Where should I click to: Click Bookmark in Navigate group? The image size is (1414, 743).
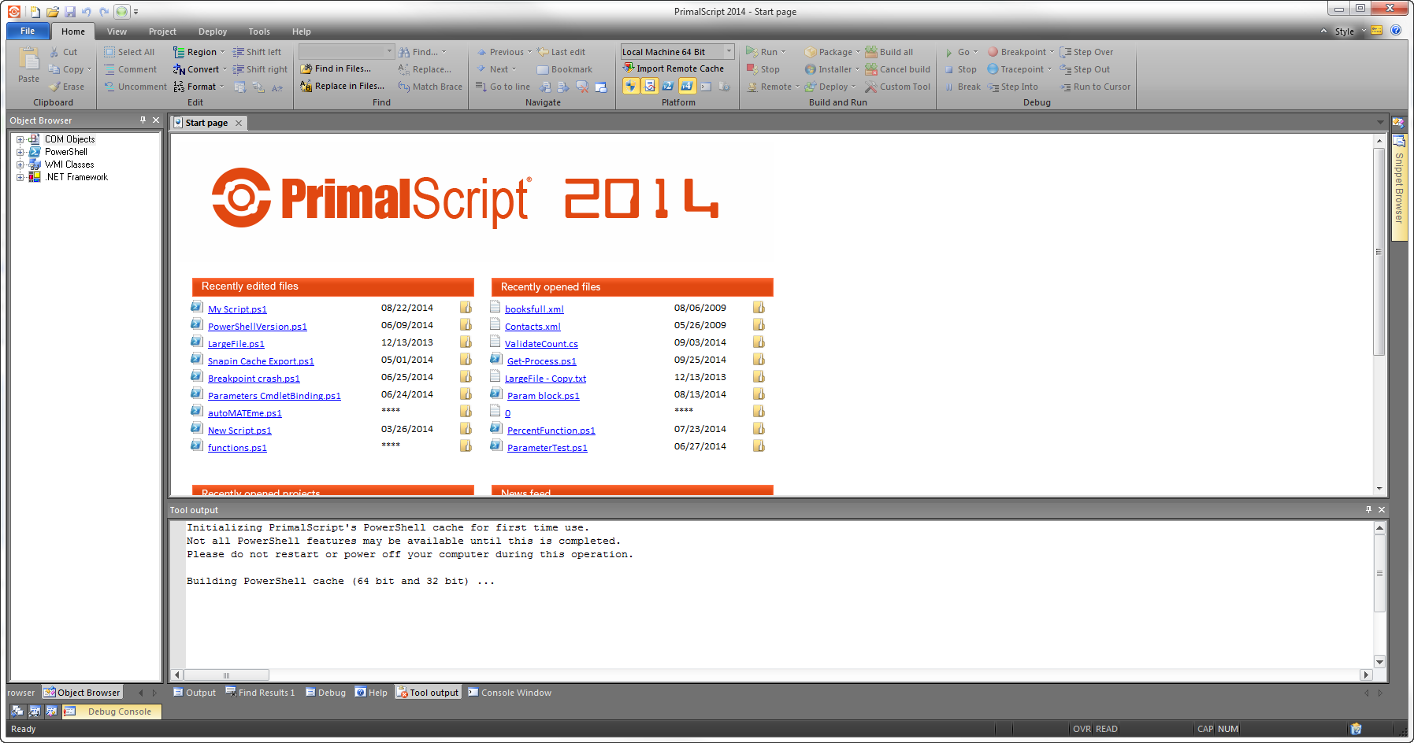tap(565, 69)
